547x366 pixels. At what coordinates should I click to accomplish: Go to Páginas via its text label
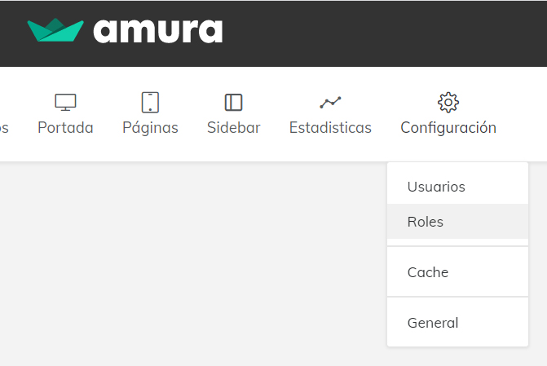pyautogui.click(x=150, y=128)
